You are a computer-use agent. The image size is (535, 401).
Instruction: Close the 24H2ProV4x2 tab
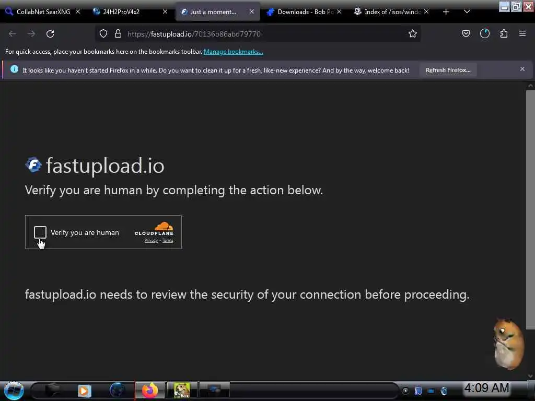coord(165,11)
